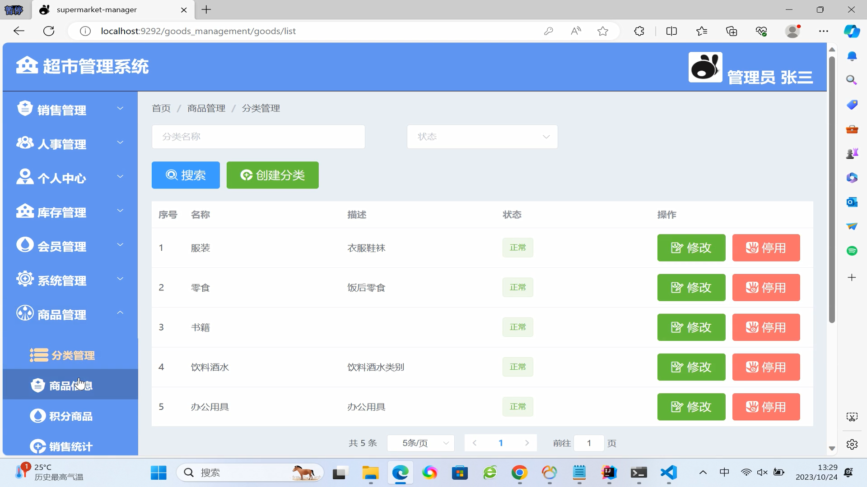
Task: Click the 搜索 button
Action: point(186,175)
